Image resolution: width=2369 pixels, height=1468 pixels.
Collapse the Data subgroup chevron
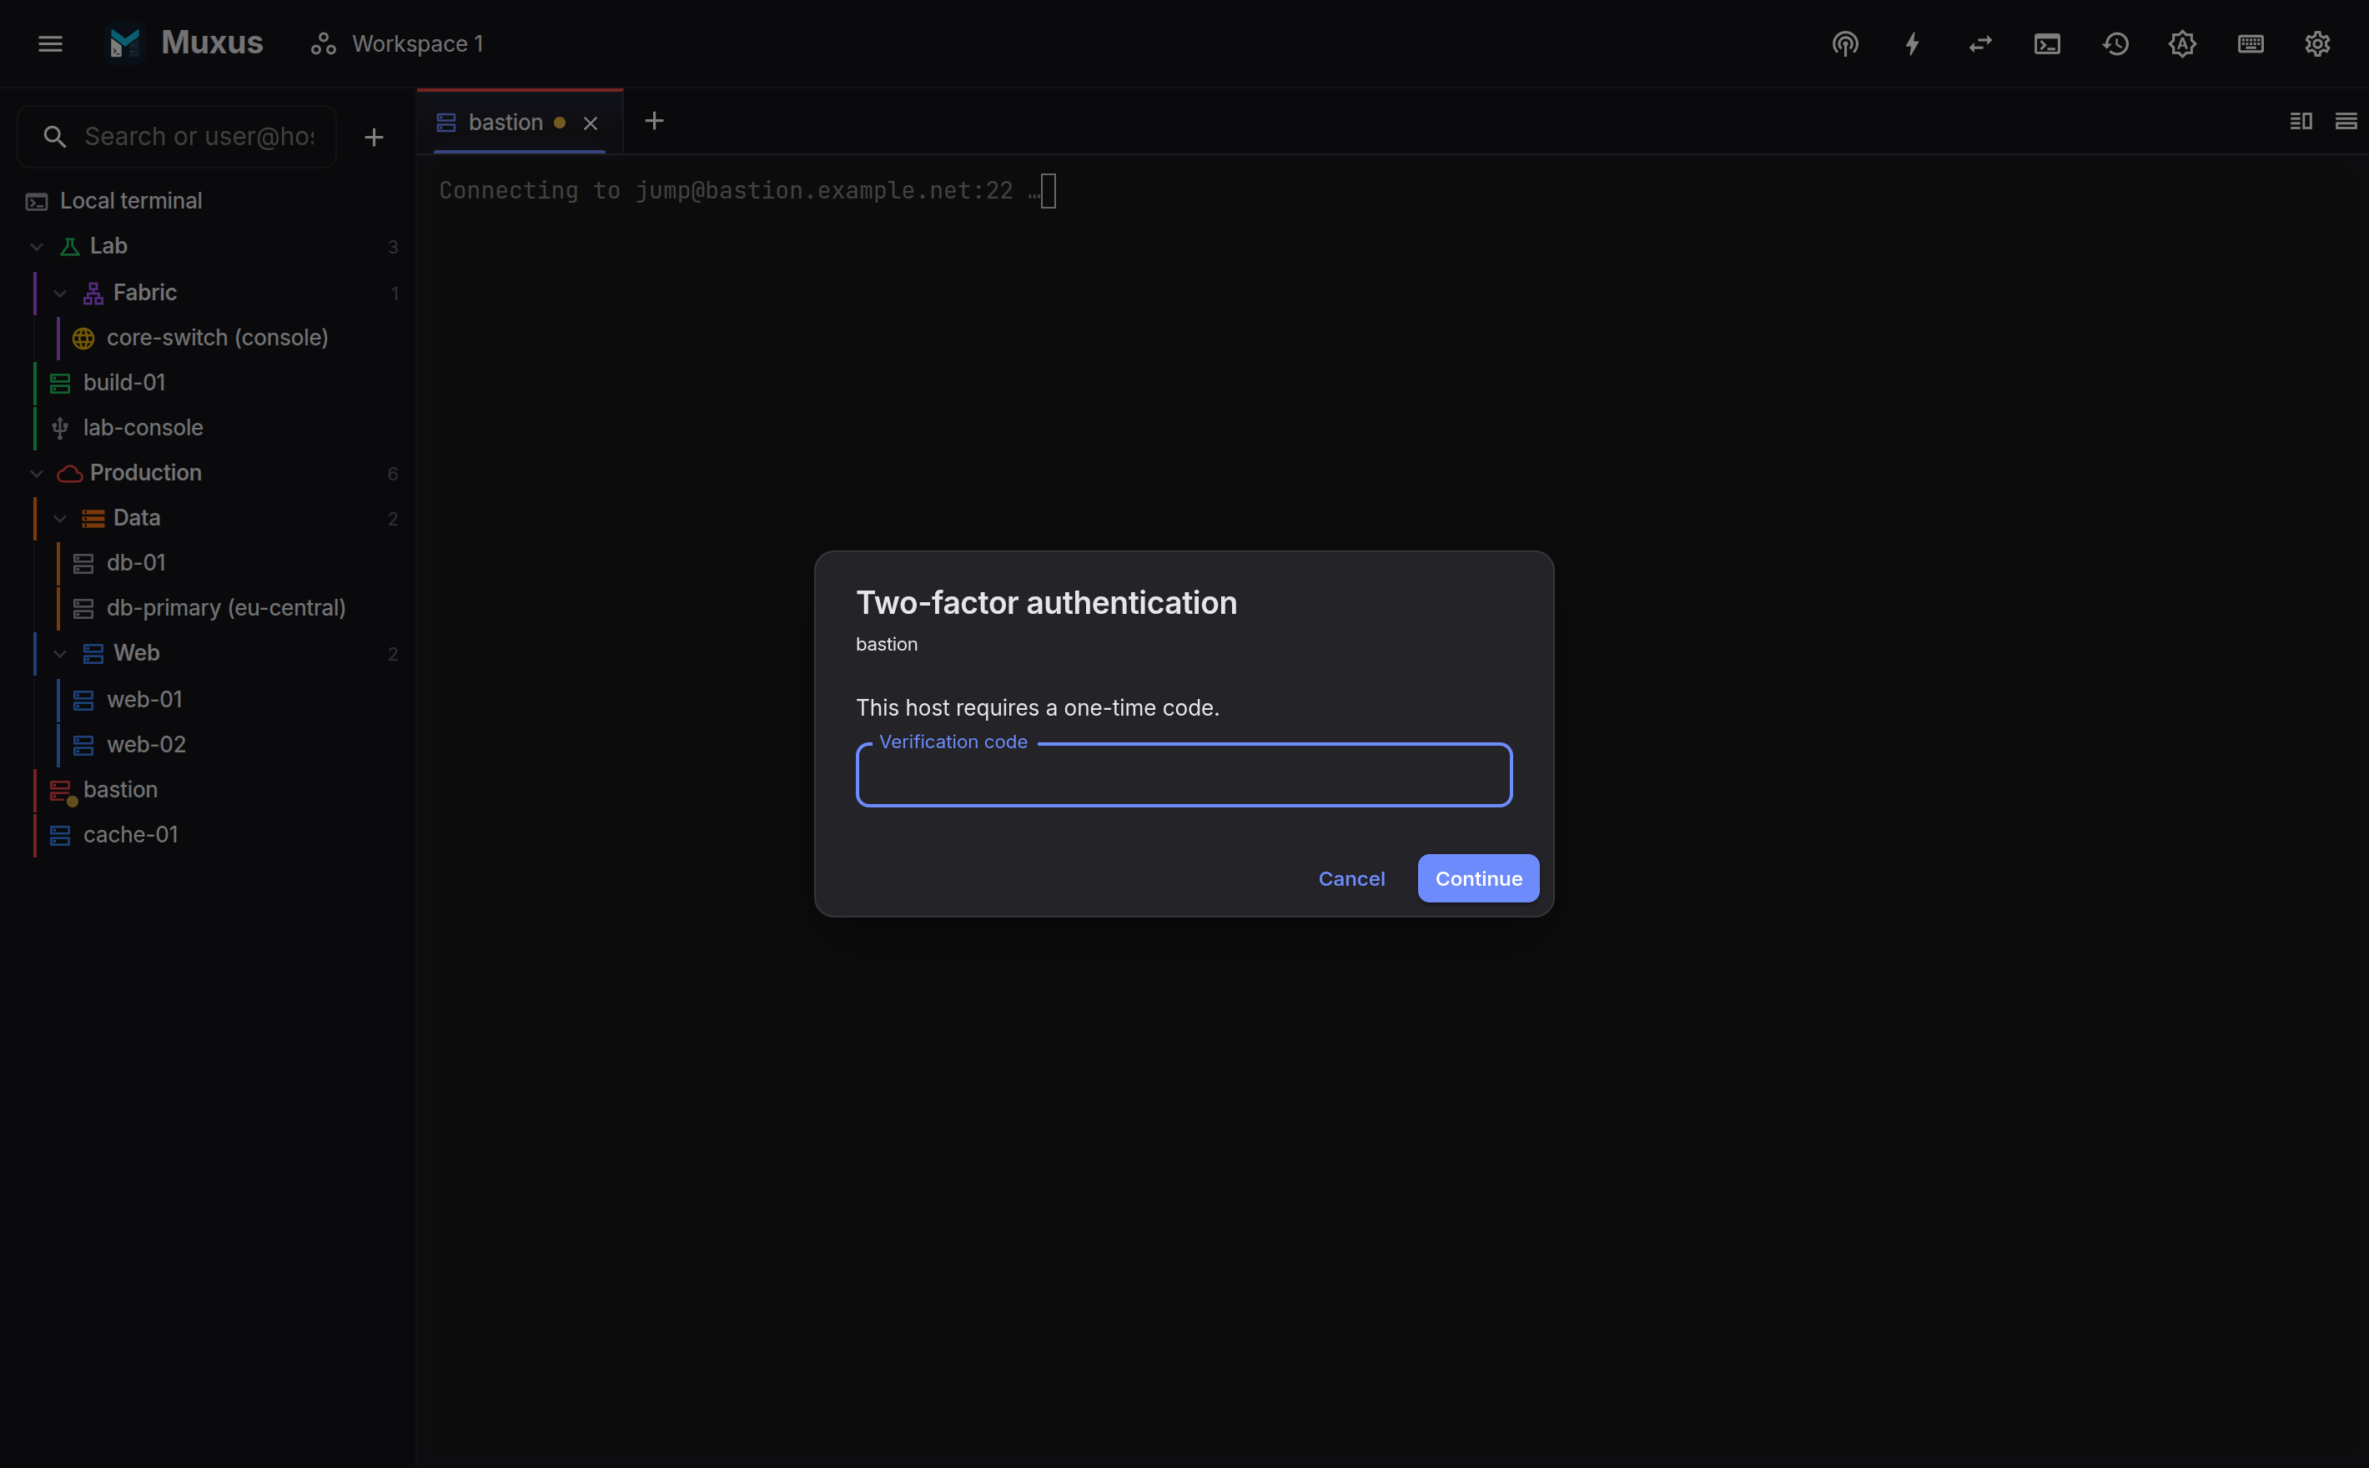(x=60, y=519)
